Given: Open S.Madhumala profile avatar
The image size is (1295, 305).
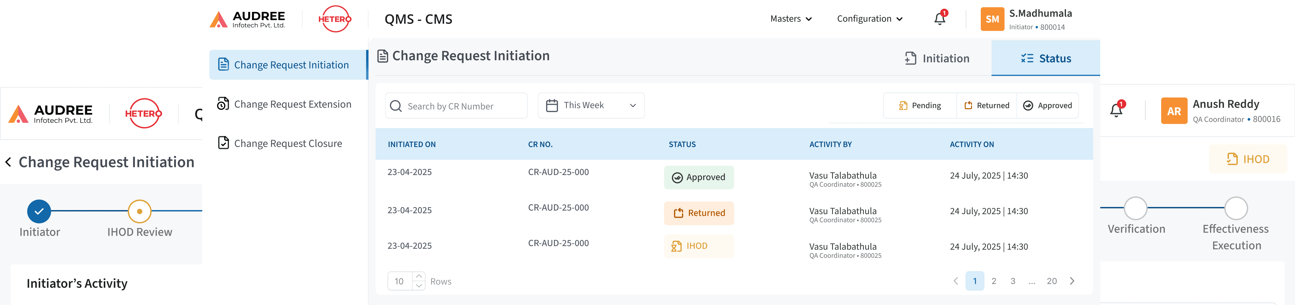Looking at the screenshot, I should coord(992,19).
